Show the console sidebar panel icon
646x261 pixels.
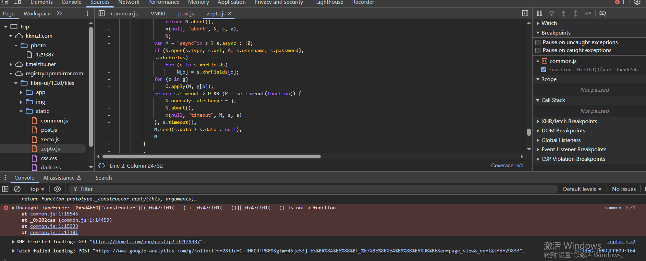click(x=5, y=189)
